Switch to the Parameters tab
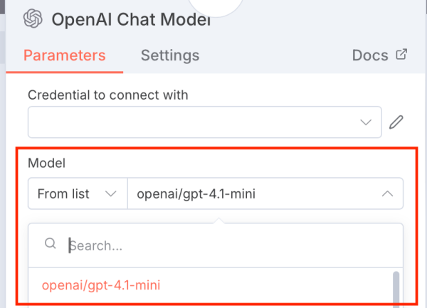This screenshot has width=427, height=308. 64,55
